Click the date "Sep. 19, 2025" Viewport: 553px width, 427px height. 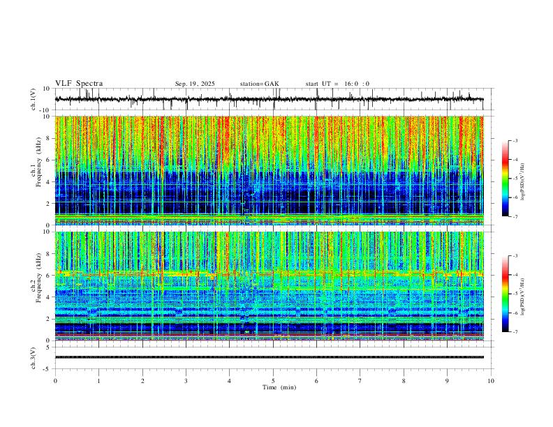coord(195,84)
